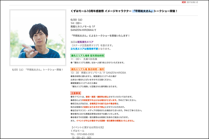
Task: Click blue text 立ち見エリアは整理券不要
Action: (84, 49)
